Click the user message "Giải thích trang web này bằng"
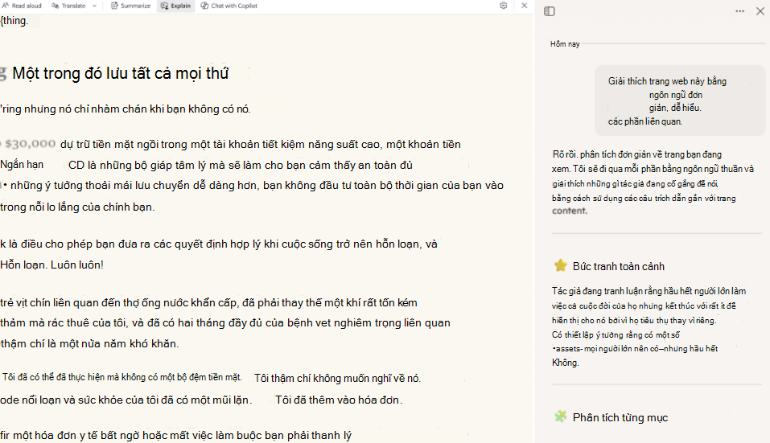Screen dimensions: 770x443 pyautogui.click(x=667, y=81)
